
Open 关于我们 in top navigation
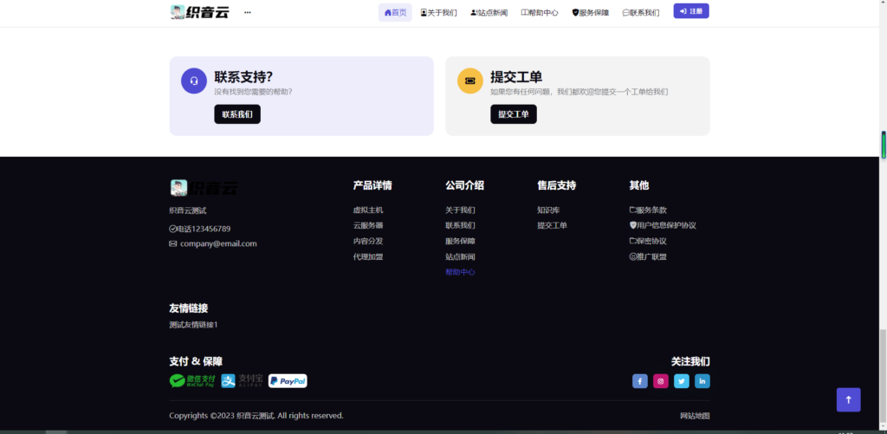(438, 13)
